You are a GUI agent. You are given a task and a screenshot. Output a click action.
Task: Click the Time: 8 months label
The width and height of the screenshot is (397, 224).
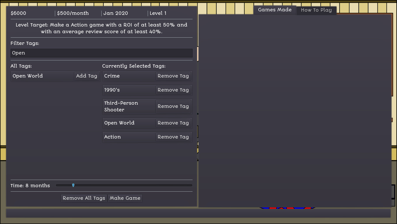30,185
